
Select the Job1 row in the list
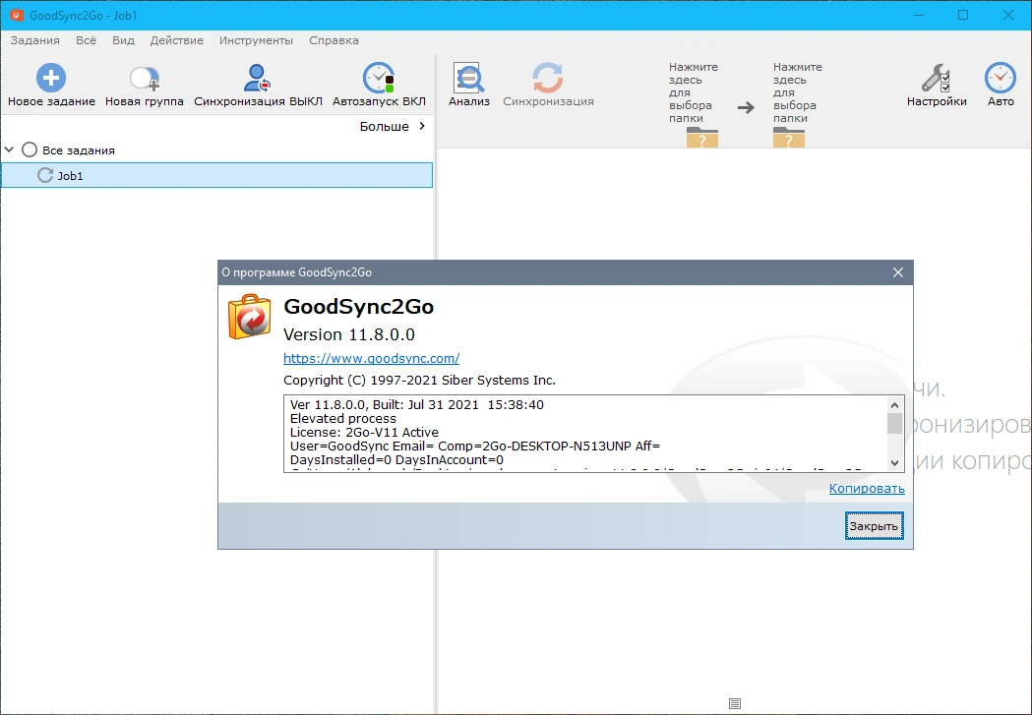coord(216,175)
